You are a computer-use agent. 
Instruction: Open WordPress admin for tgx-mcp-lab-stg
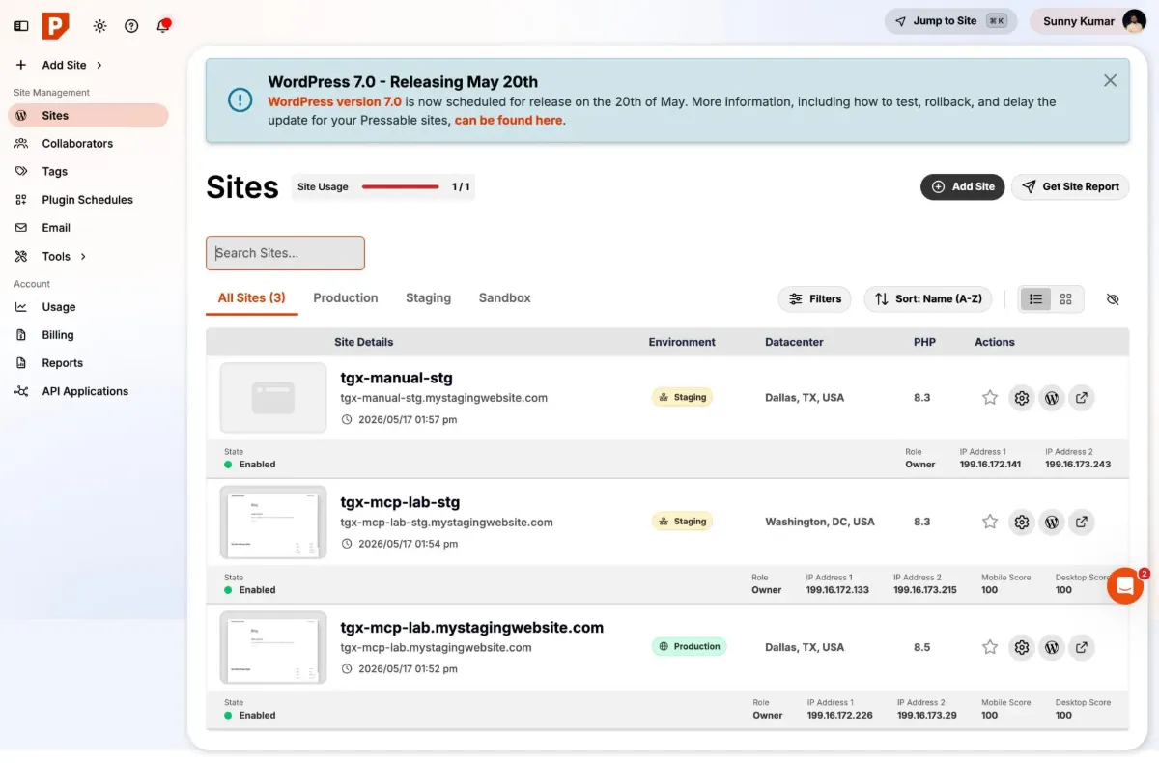click(x=1052, y=522)
